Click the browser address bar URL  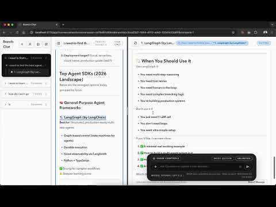[114, 33]
